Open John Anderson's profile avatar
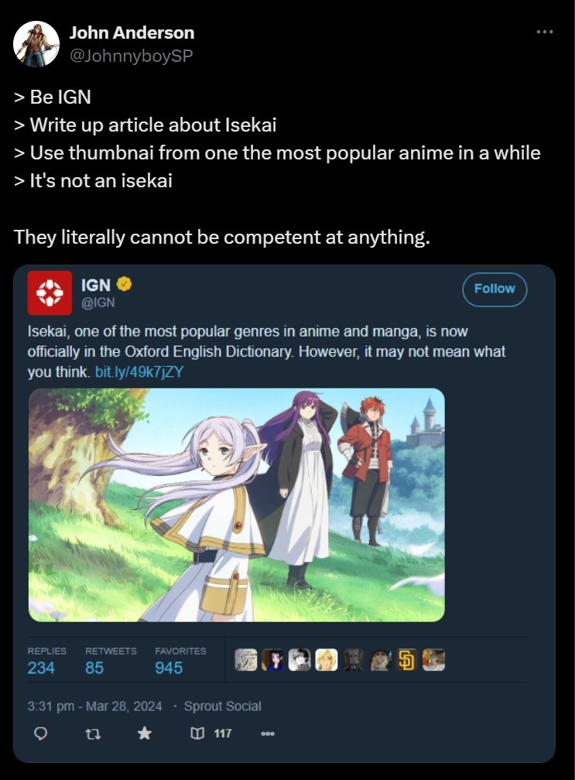The height and width of the screenshot is (780, 575). (36, 44)
